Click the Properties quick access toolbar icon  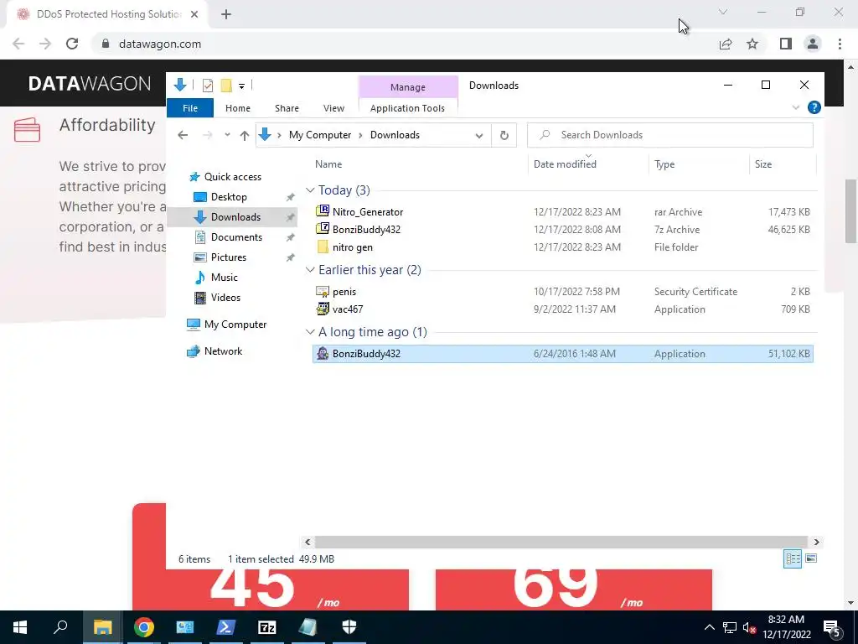coord(208,86)
